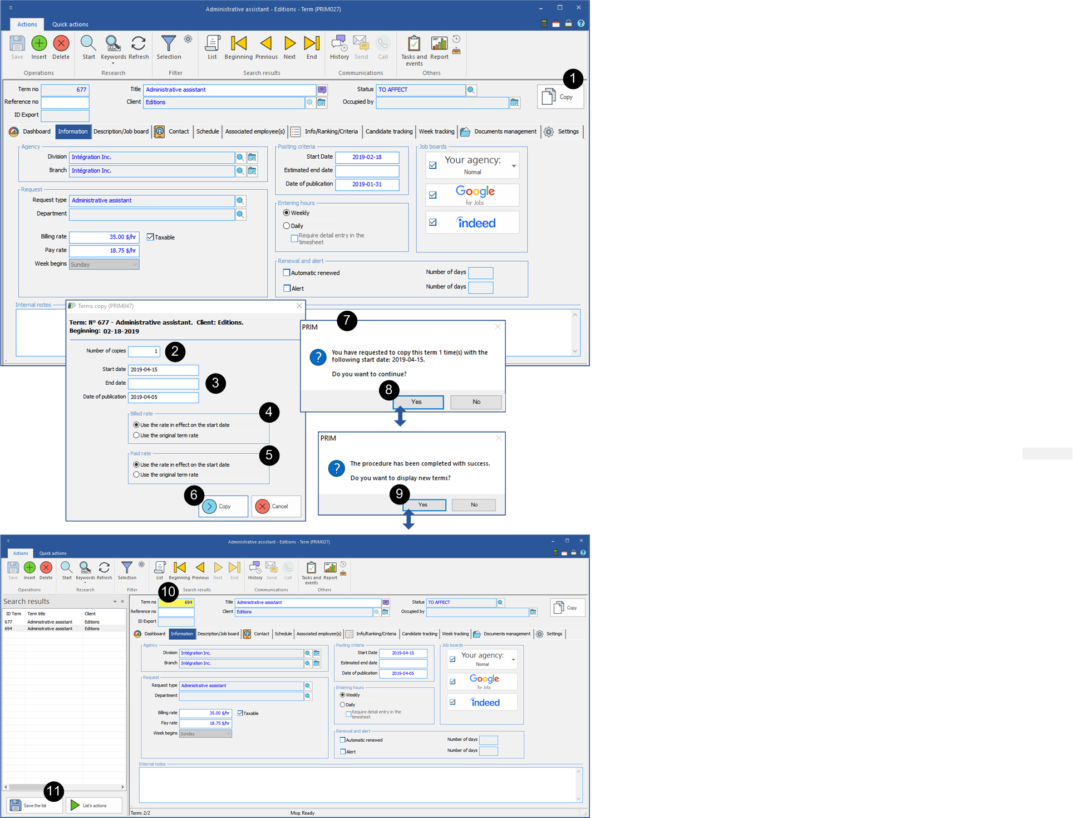Screen dimensions: 1073x818
Task: Click the Copy button in top window header
Action: click(560, 97)
